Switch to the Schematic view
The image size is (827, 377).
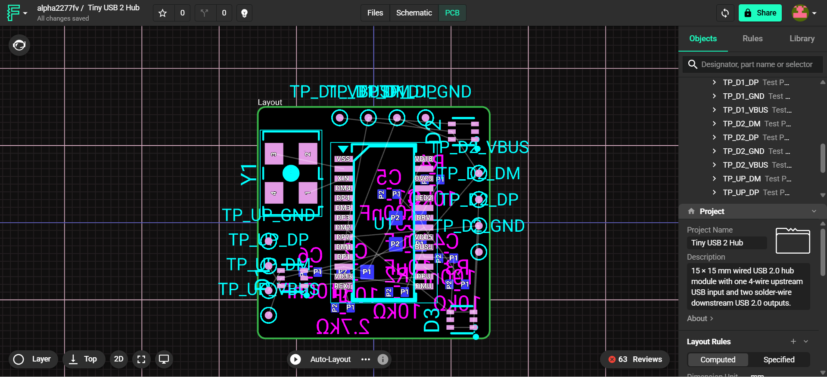[x=414, y=13]
